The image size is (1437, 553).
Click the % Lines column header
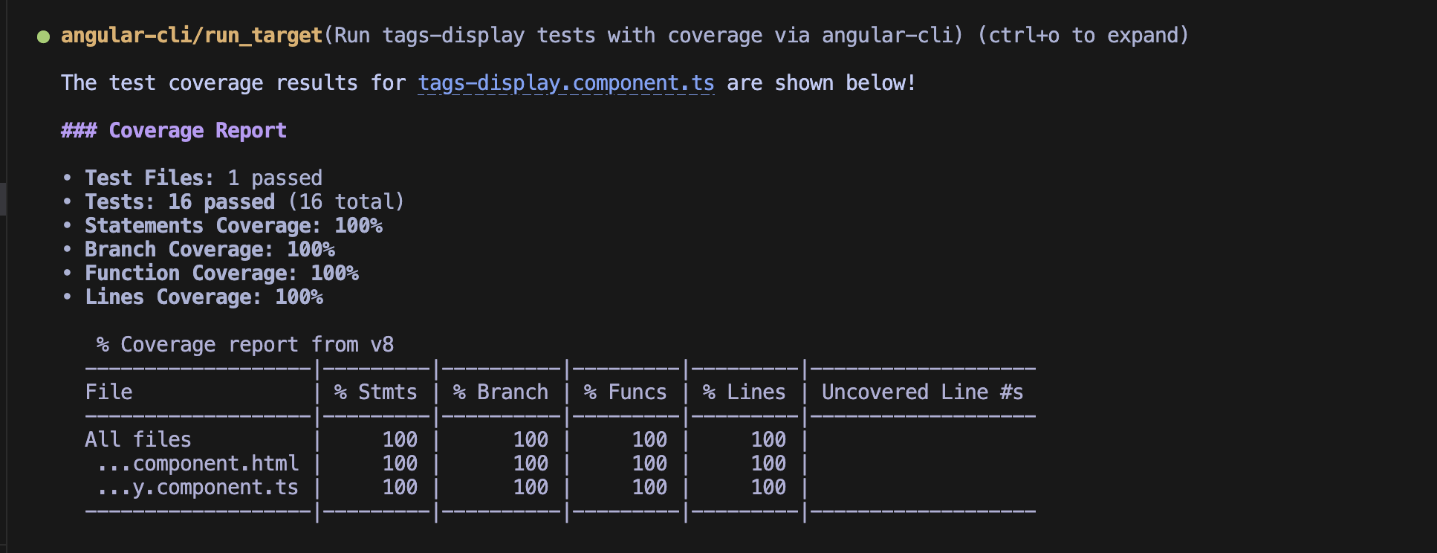[x=745, y=392]
